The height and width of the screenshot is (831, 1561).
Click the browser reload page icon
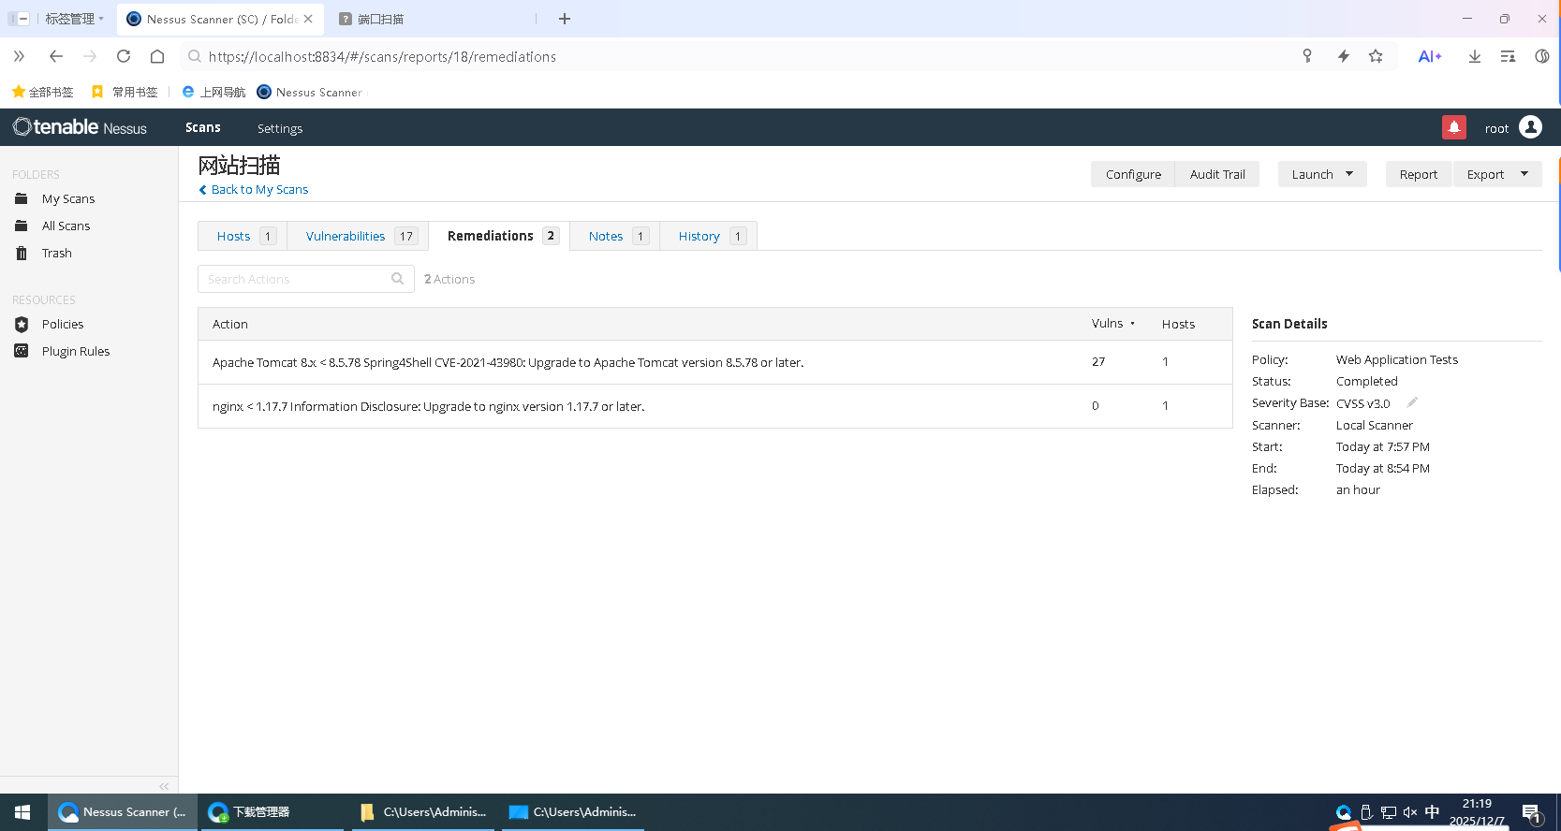(124, 56)
